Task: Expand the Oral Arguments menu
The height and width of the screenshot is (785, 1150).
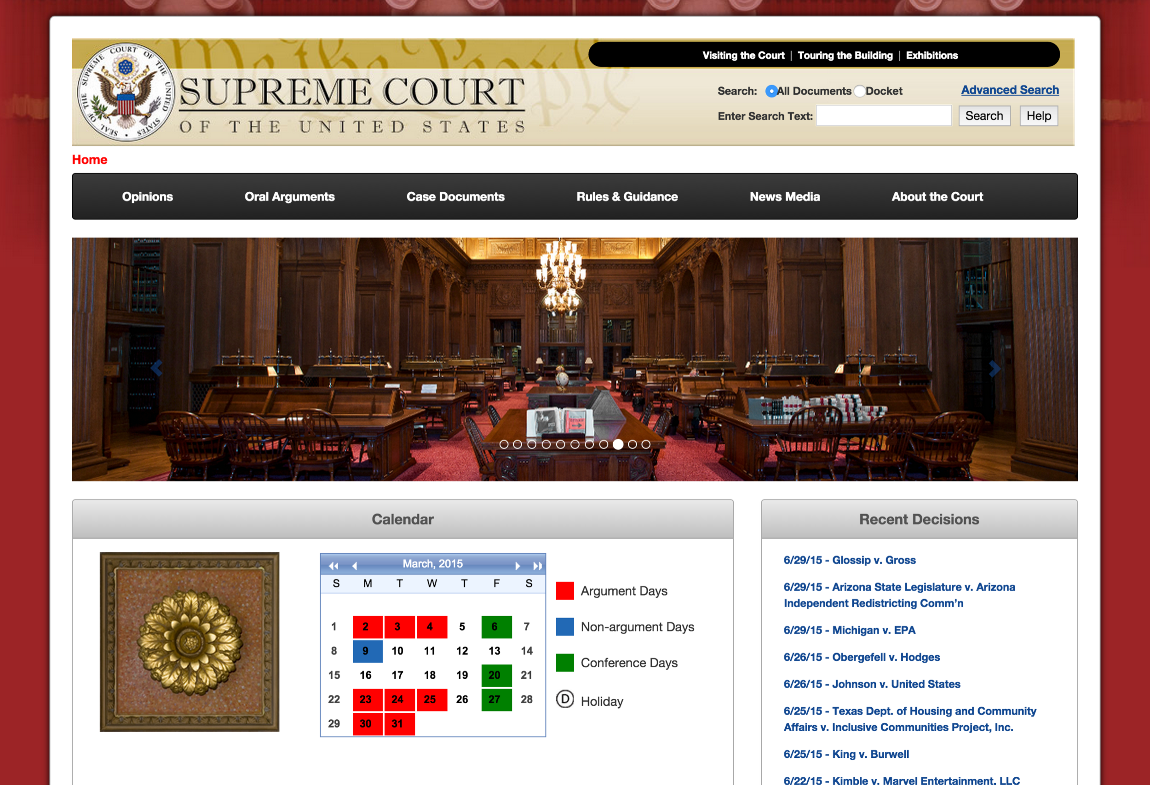Action: click(x=289, y=196)
